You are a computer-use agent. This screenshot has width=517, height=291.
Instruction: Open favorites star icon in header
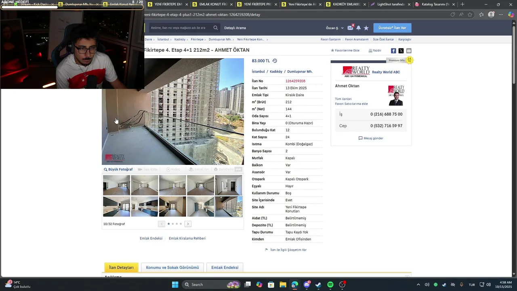click(x=366, y=28)
